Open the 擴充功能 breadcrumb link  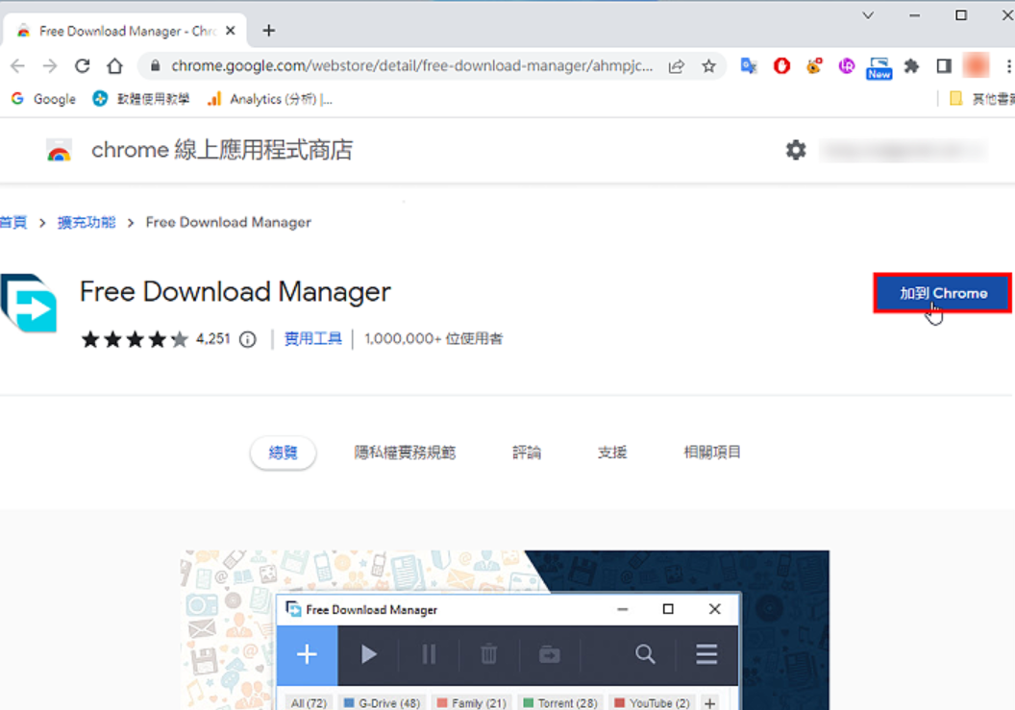(87, 223)
